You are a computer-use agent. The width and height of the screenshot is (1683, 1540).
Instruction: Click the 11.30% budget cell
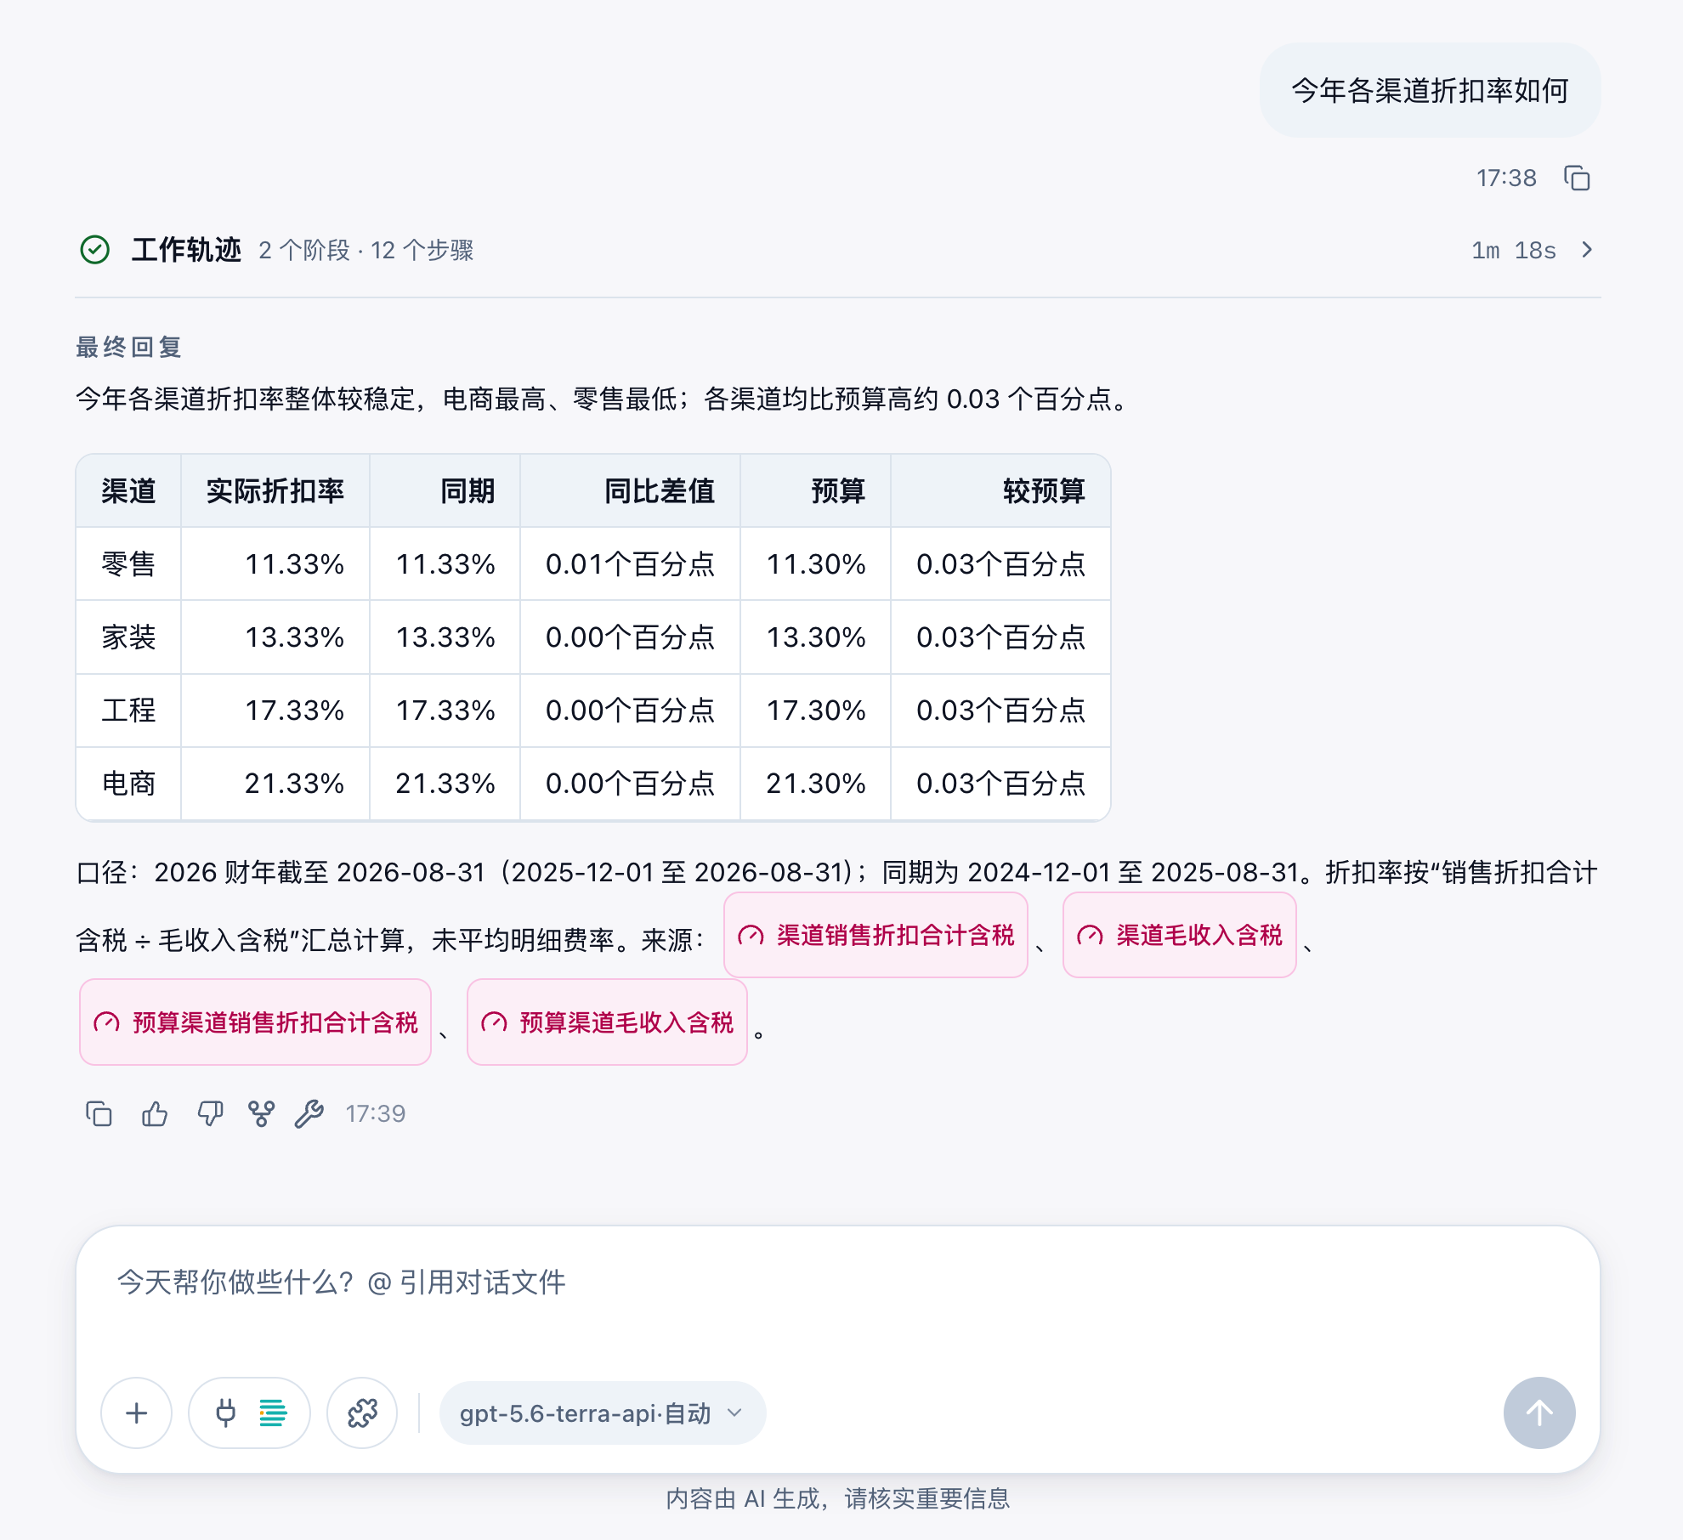coord(816,563)
